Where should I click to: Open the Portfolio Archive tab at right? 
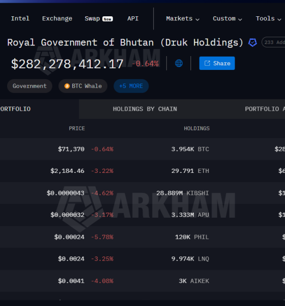pos(265,109)
